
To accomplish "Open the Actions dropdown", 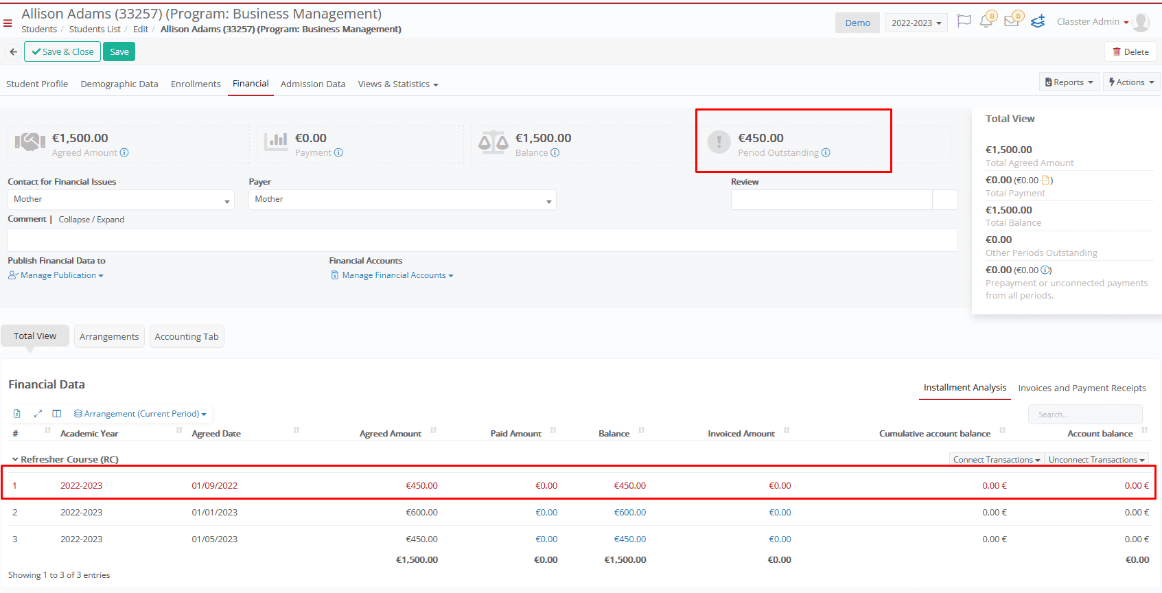I will click(x=1131, y=82).
